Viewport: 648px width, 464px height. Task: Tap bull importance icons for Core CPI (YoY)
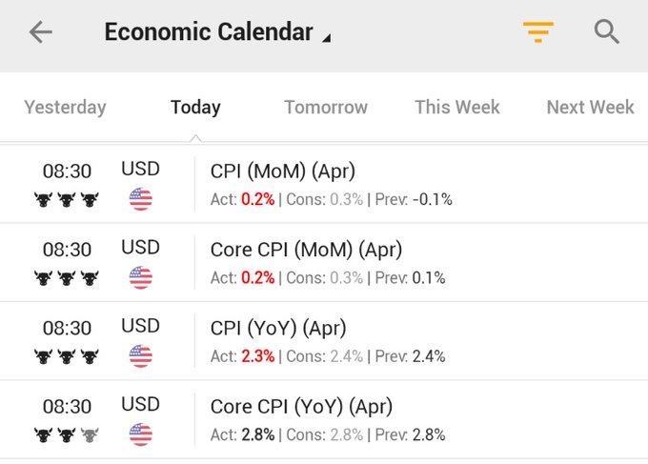coord(67,434)
